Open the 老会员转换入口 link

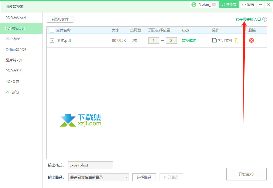pyautogui.click(x=248, y=19)
